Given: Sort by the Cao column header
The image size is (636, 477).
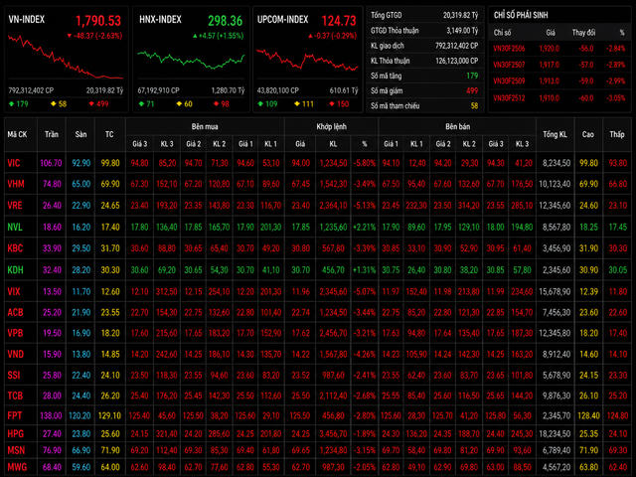Looking at the screenshot, I should (588, 134).
